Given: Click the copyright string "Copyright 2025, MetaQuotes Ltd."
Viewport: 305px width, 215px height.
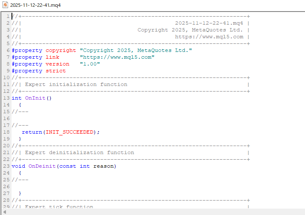Looking at the screenshot, I should tap(135, 50).
